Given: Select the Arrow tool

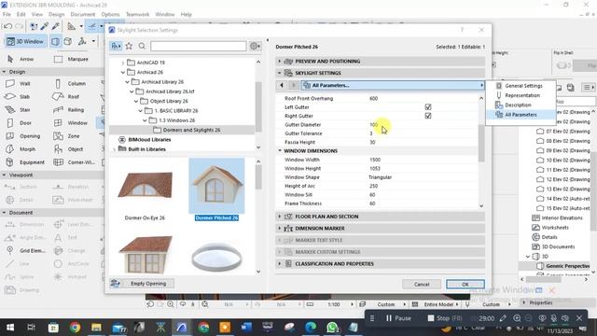Looking at the screenshot, I should [21, 59].
